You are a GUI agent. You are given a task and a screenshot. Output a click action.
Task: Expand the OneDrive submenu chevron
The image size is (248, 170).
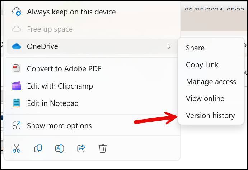pos(169,46)
